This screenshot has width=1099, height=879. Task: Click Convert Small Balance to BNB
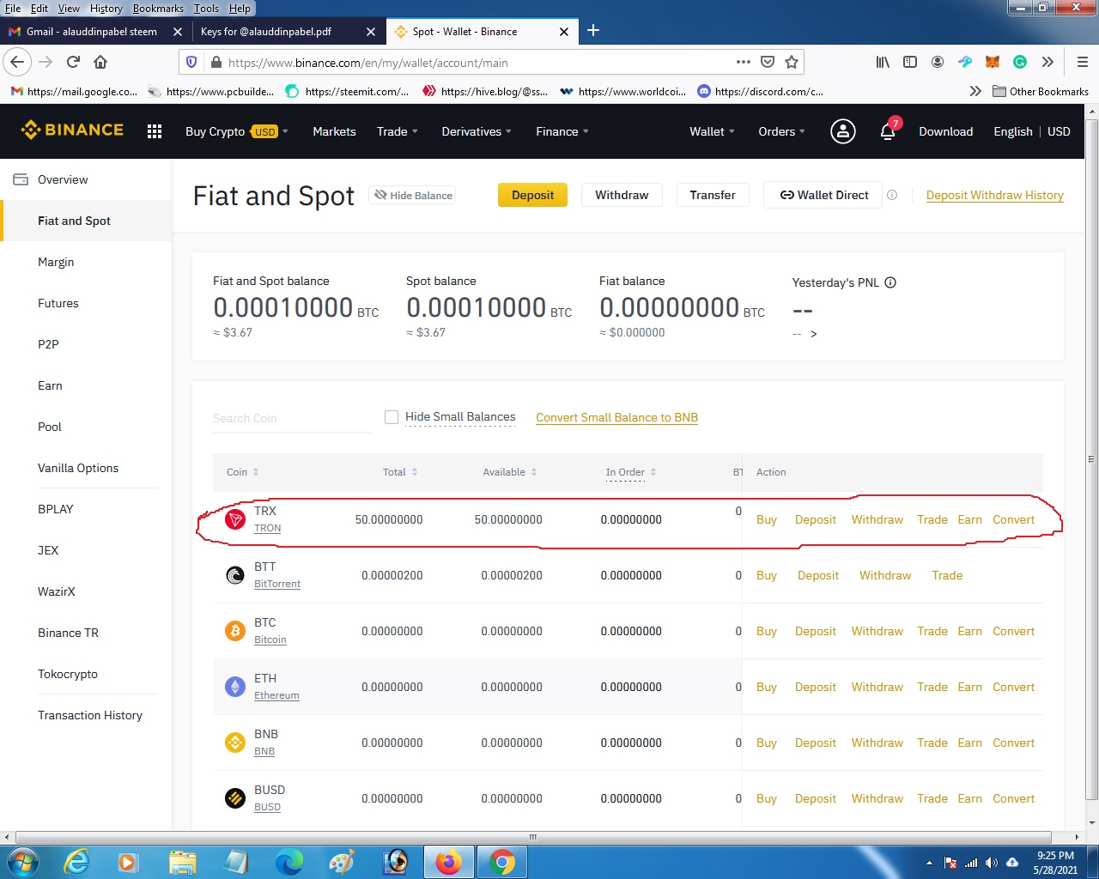(x=616, y=417)
